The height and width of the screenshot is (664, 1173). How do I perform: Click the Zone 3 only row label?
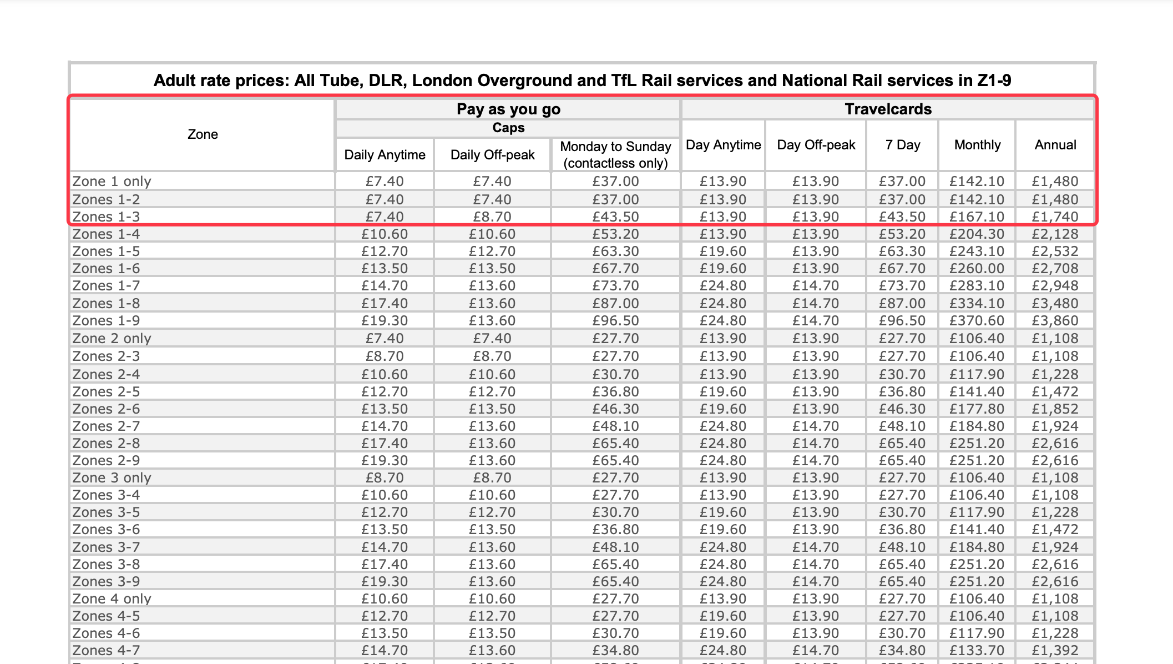point(112,478)
